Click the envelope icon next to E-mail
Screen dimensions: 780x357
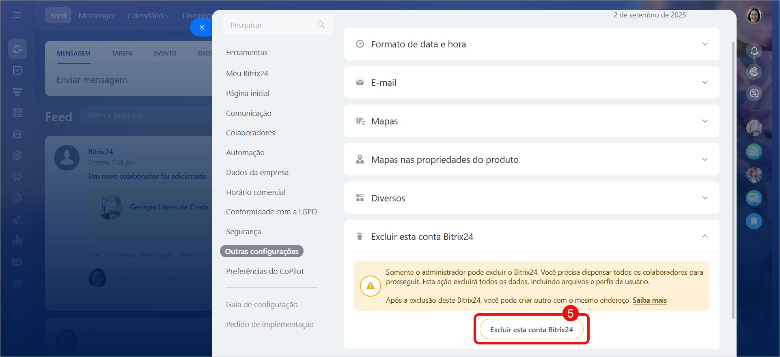click(360, 82)
